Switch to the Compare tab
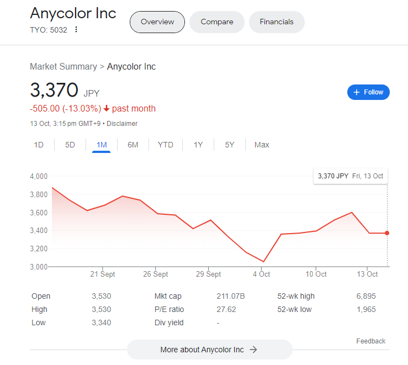 pos(217,22)
